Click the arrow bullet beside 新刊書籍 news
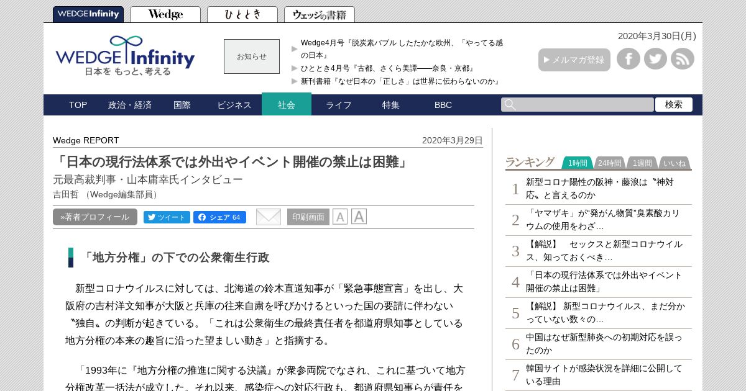 pos(295,81)
